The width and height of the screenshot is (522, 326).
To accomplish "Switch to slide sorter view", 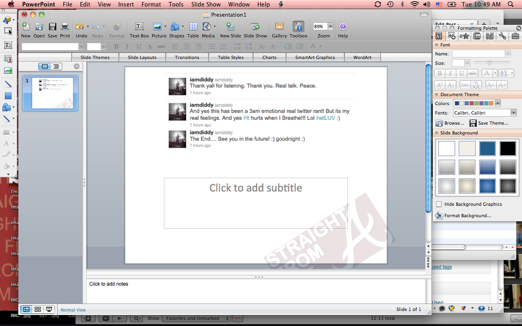I will click(38, 310).
